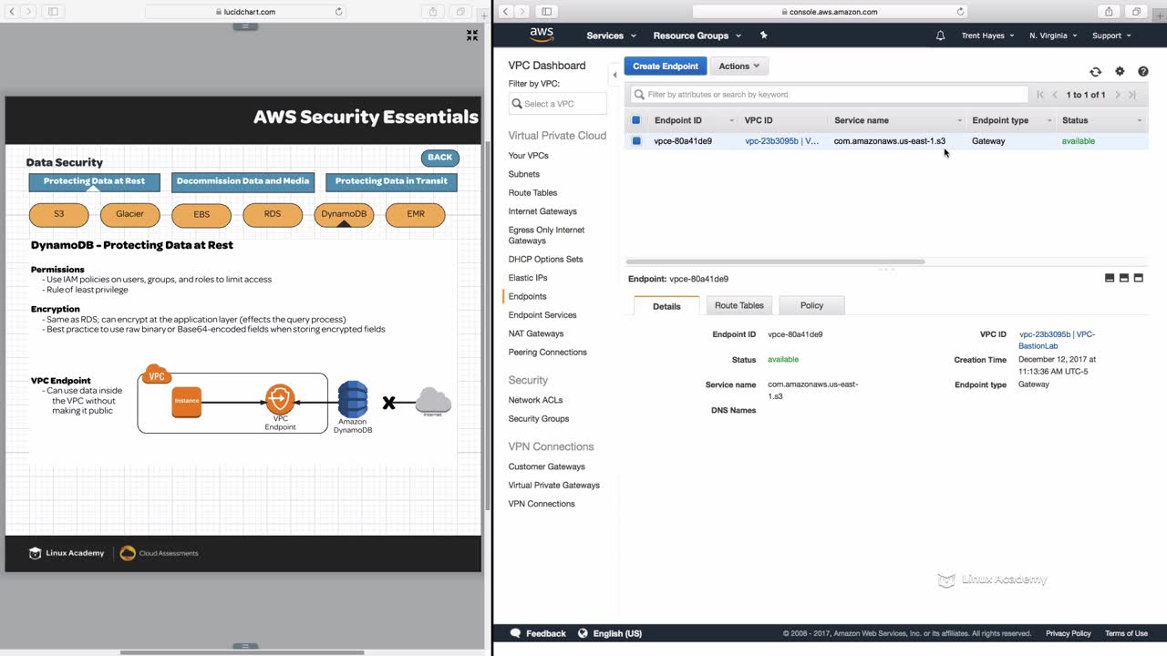
Task: Uncheck the vpce-80a41de9 row checkbox
Action: 636,141
